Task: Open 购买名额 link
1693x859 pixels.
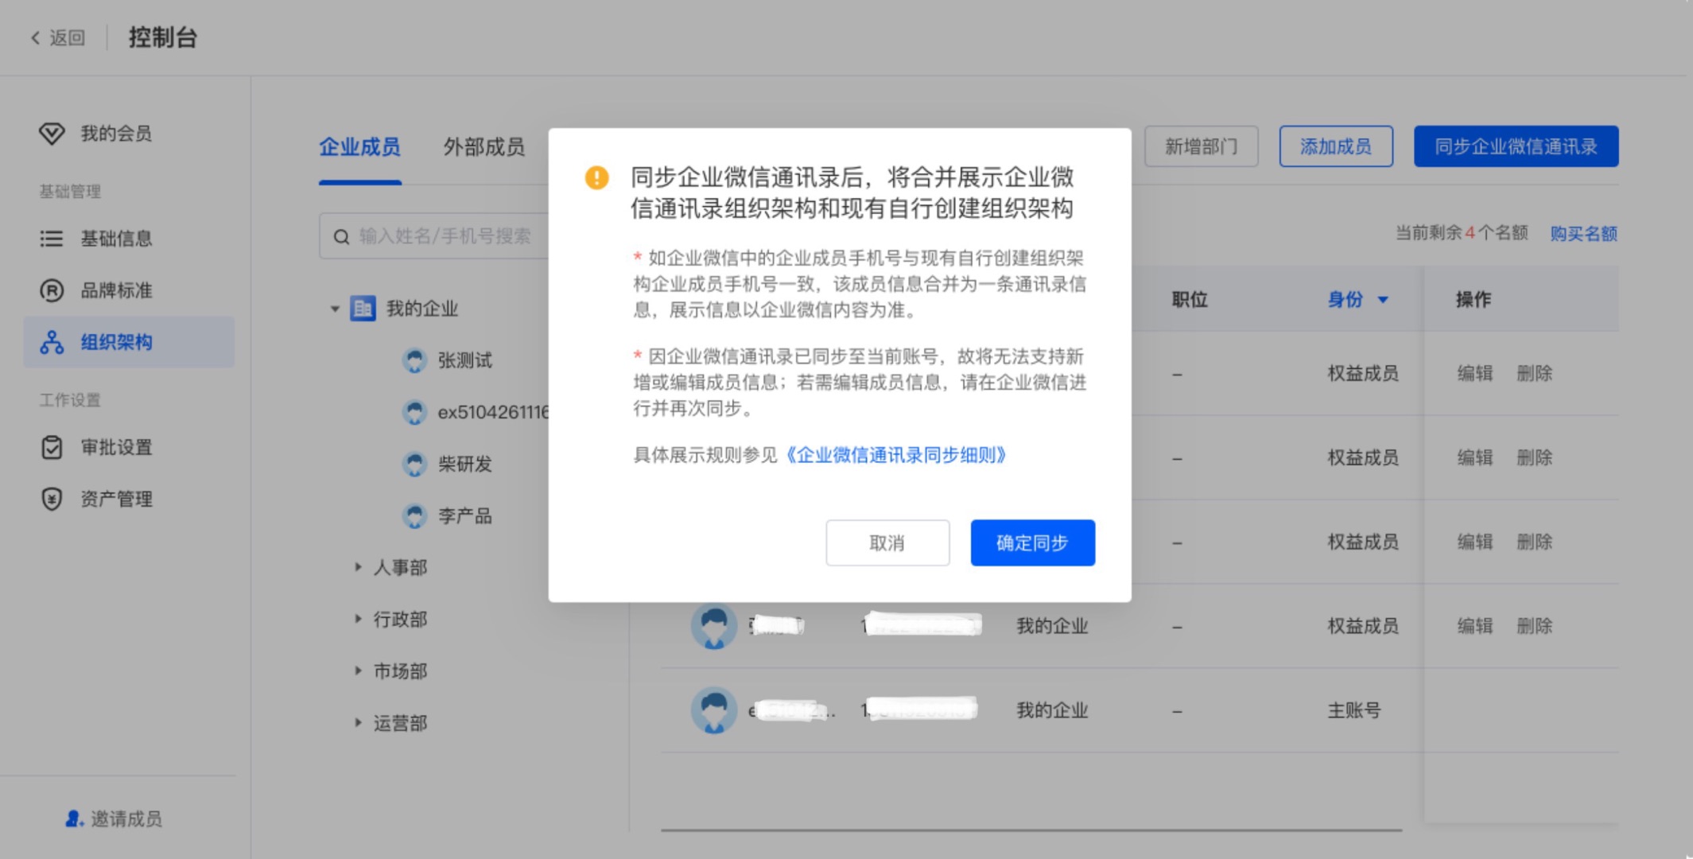Action: 1583,234
